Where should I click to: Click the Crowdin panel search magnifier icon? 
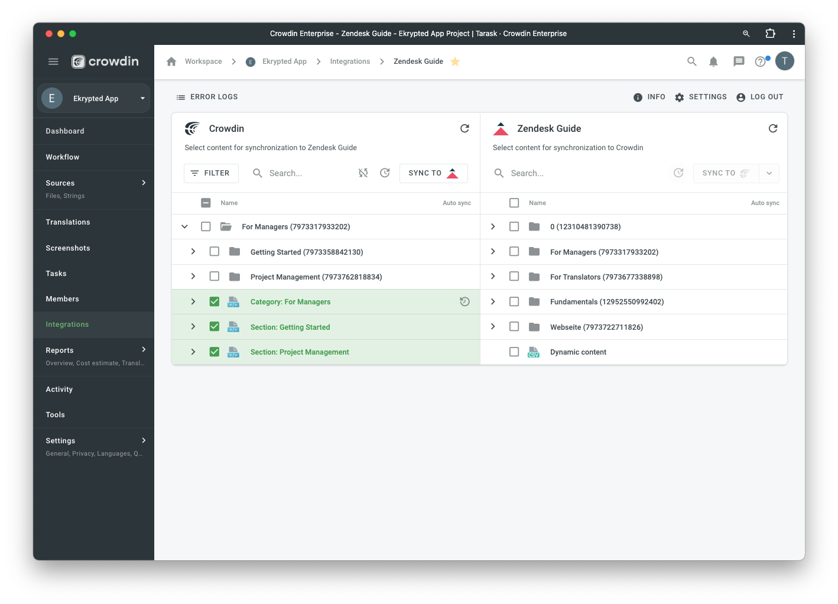click(258, 173)
